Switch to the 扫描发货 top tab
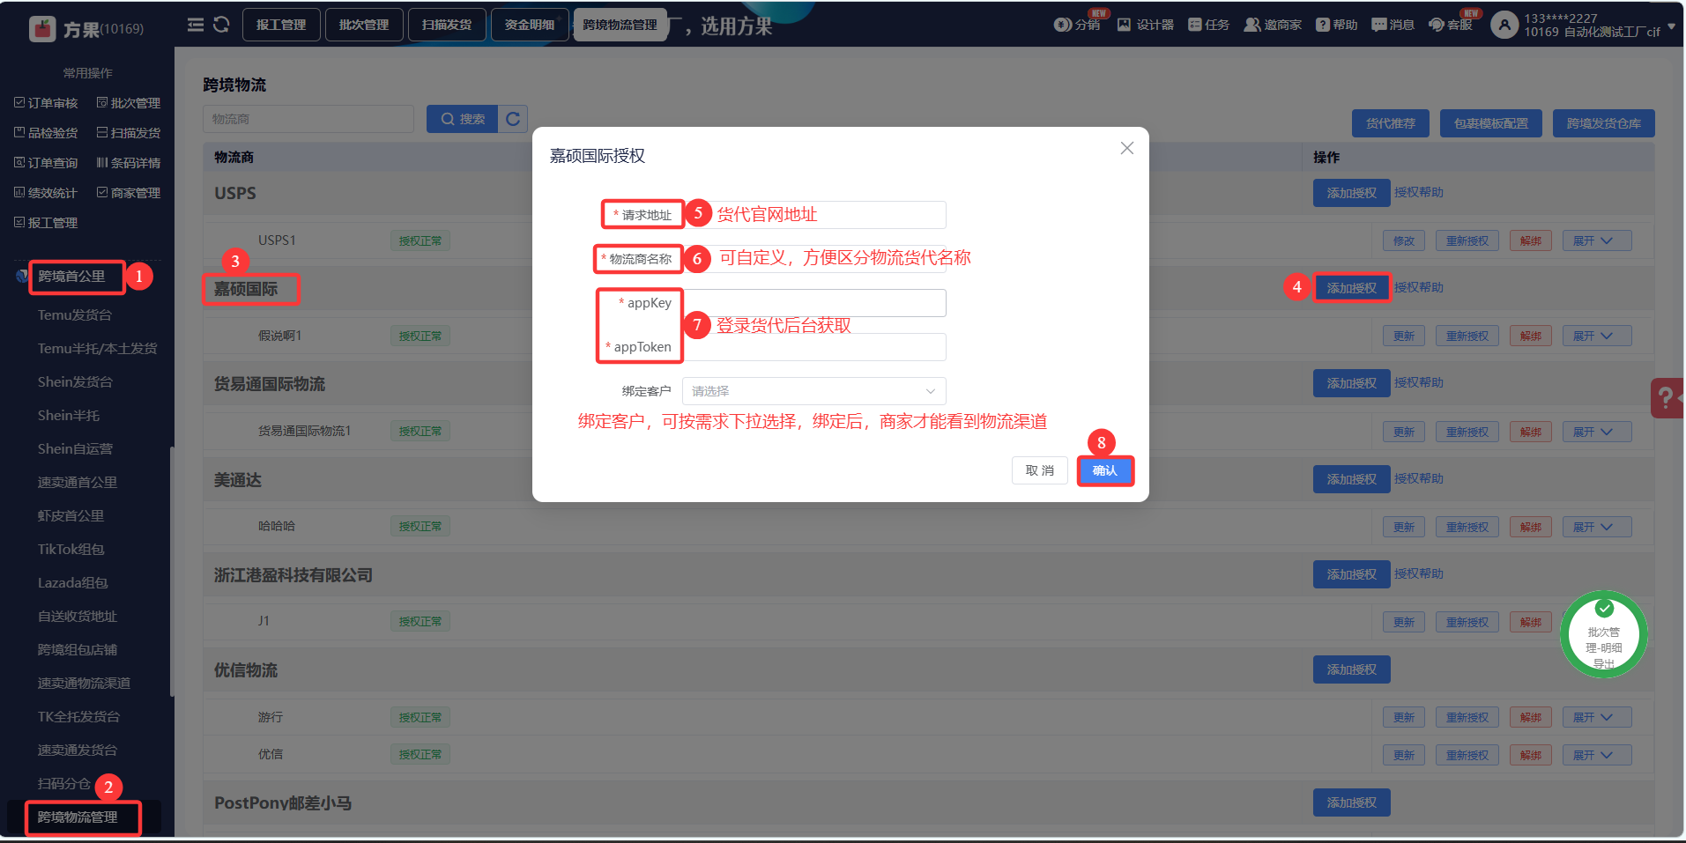The image size is (1686, 843). click(x=447, y=25)
